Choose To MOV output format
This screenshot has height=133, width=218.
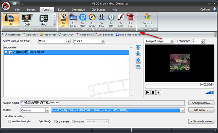(82, 20)
